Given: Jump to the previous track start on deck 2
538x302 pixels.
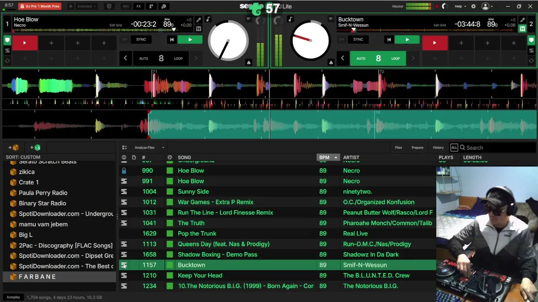Looking at the screenshot, I should (x=389, y=40).
